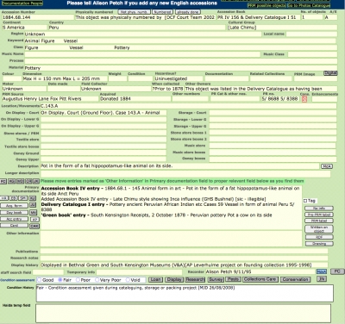345x324 pixels.
Task: Click the CMR button next to Card
Action: click(x=34, y=226)
